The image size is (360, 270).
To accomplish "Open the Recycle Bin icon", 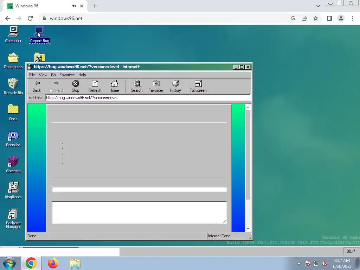I will (13, 86).
